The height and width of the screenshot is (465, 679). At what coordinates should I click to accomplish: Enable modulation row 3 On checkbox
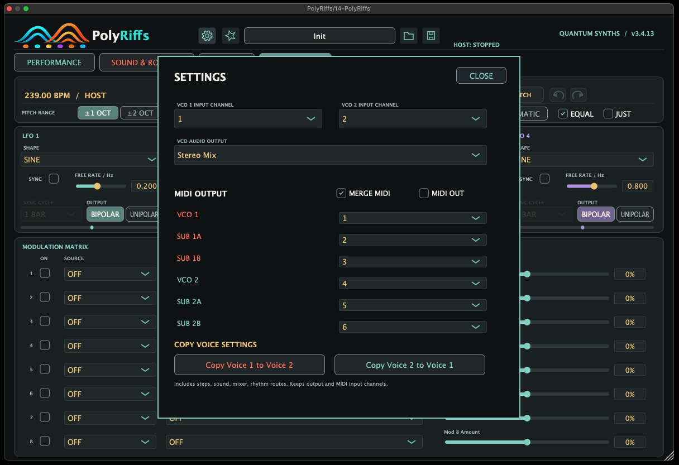45,321
